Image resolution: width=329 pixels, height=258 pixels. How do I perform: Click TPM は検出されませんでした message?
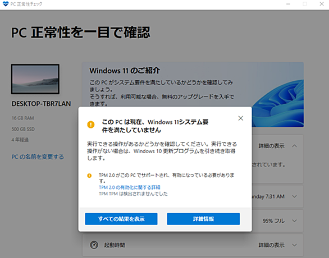tap(133, 193)
